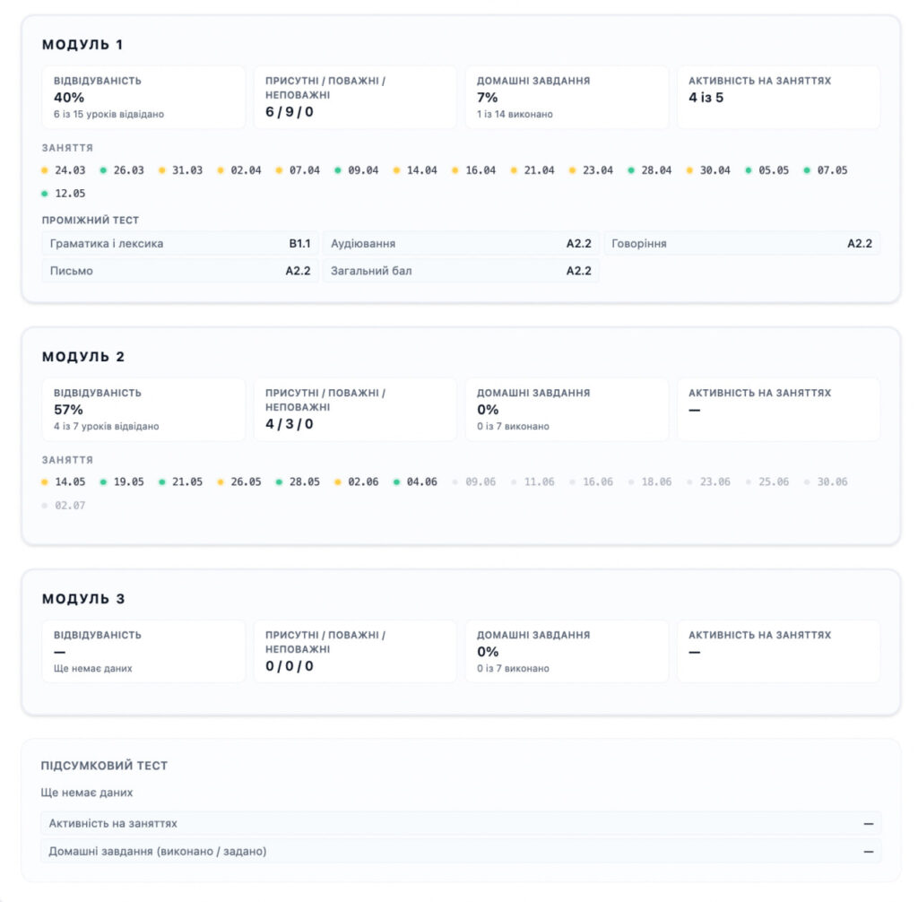Select the Модуль 3 heading
Viewport: 918px width, 902px height.
[83, 599]
